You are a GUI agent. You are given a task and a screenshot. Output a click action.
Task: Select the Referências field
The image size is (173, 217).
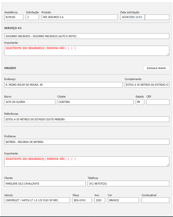tap(87, 119)
